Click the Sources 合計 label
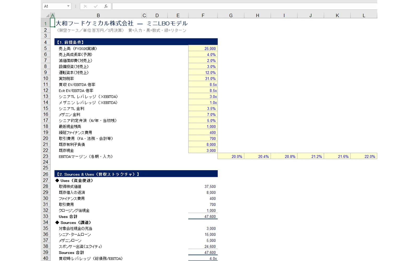The width and height of the screenshot is (418, 261). click(x=71, y=253)
